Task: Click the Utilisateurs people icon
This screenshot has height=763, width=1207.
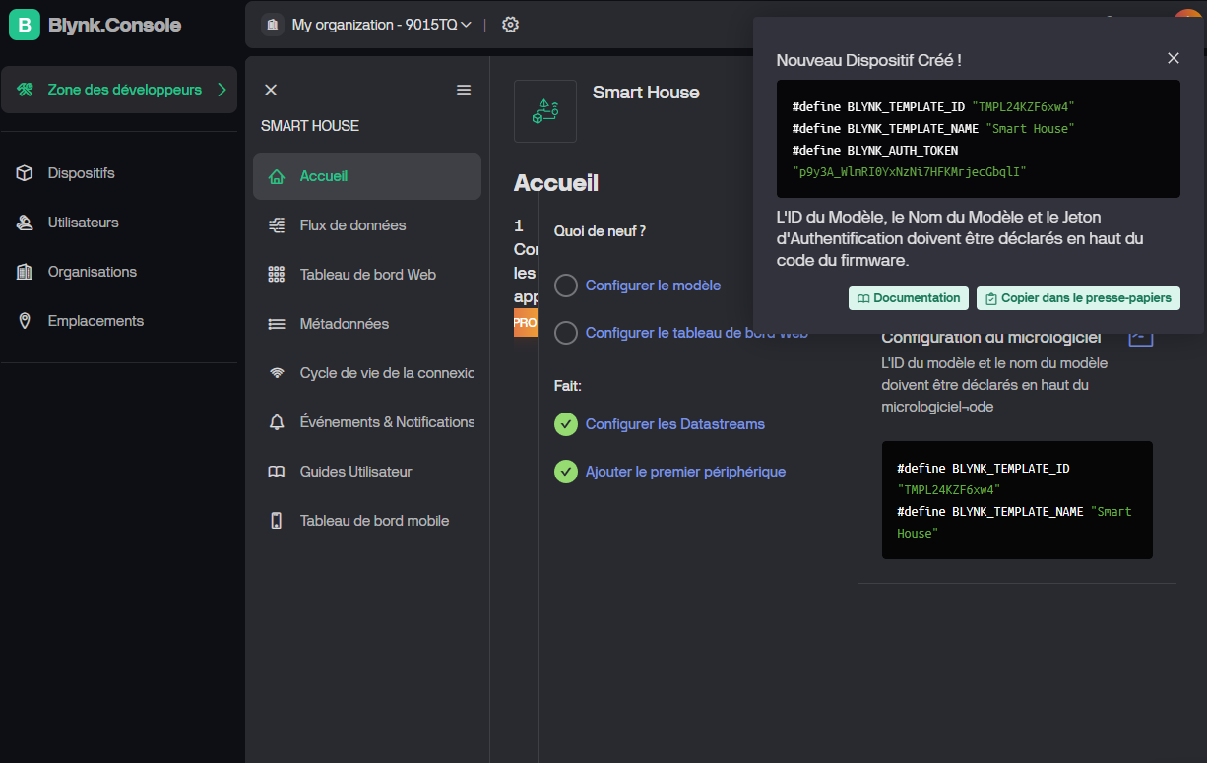Action: (x=25, y=223)
